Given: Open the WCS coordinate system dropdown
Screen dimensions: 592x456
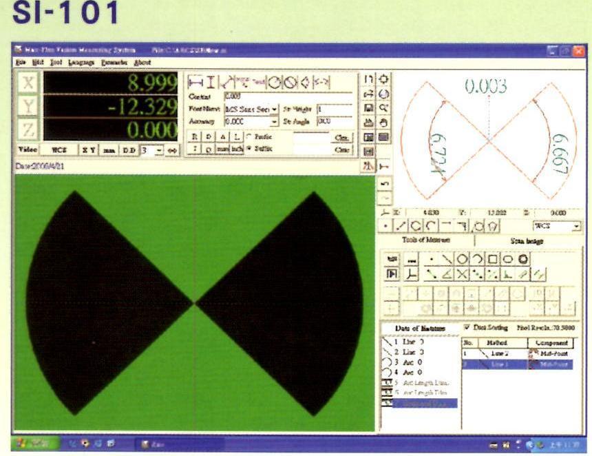Looking at the screenshot, I should 575,226.
